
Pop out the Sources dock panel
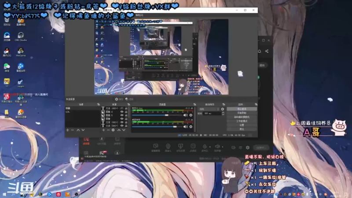tap(128, 104)
